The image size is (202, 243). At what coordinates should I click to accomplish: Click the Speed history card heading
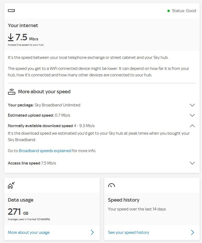click(x=124, y=200)
